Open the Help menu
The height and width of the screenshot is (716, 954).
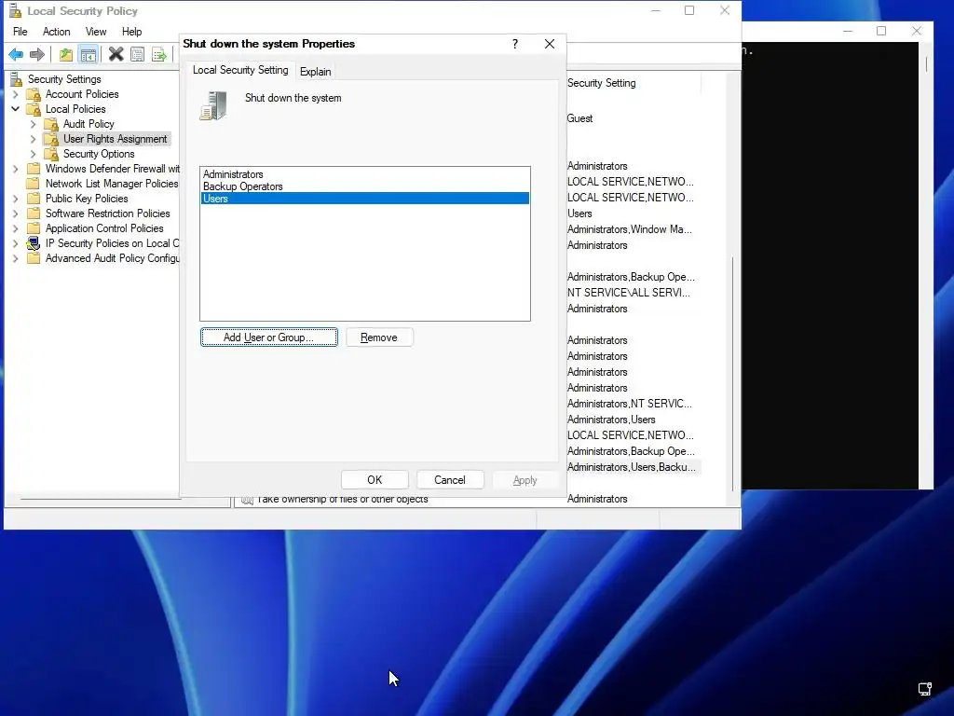point(131,32)
